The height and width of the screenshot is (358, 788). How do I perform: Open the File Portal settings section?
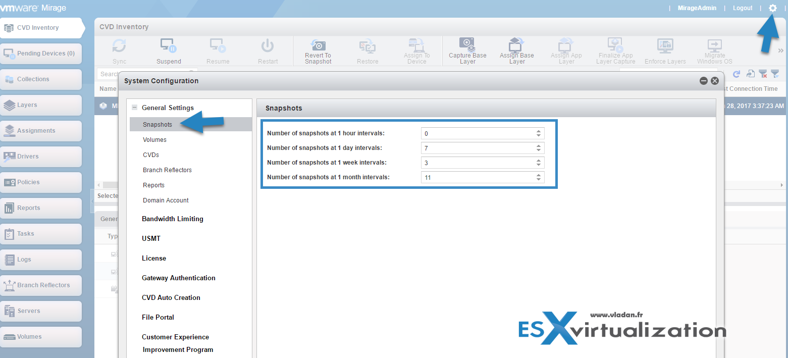[158, 318]
